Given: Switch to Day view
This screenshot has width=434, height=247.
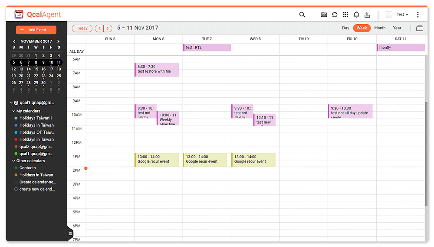Looking at the screenshot, I should click(x=345, y=28).
